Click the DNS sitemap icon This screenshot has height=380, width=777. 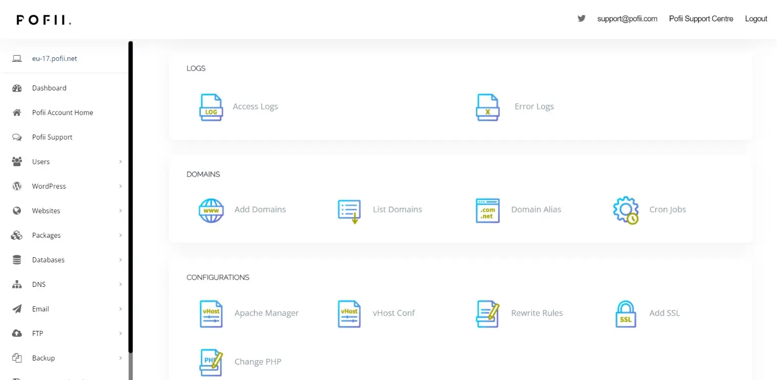coord(17,284)
